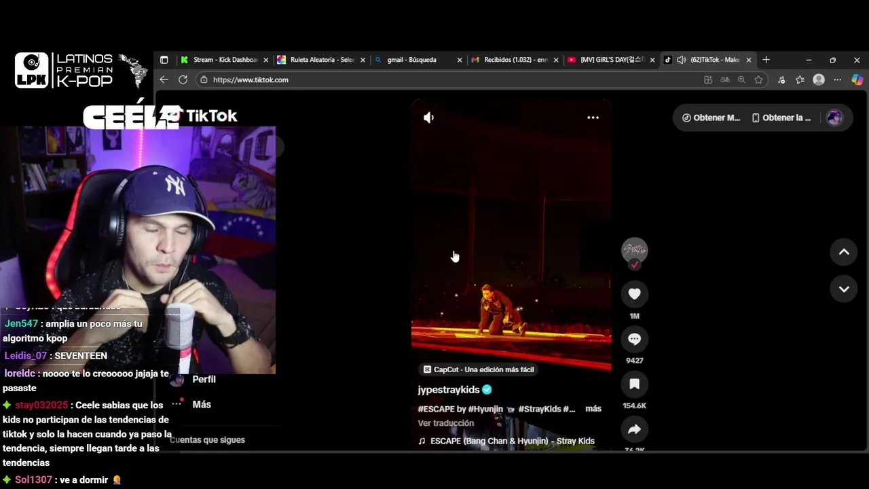Click Cuentas que sigues heading
The image size is (869, 489).
coord(207,440)
